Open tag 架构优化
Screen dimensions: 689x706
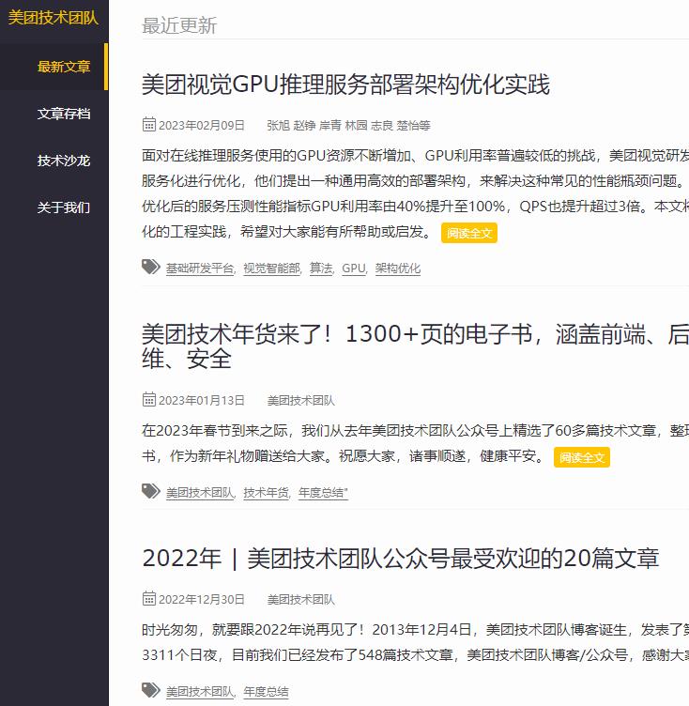[398, 269]
